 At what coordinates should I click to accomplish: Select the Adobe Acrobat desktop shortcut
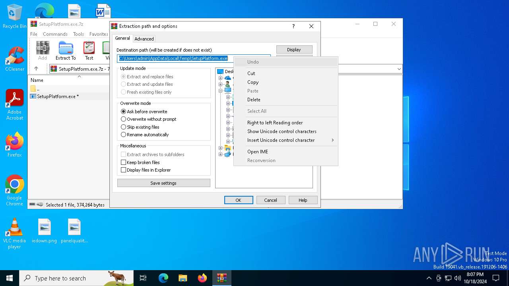pos(15,105)
